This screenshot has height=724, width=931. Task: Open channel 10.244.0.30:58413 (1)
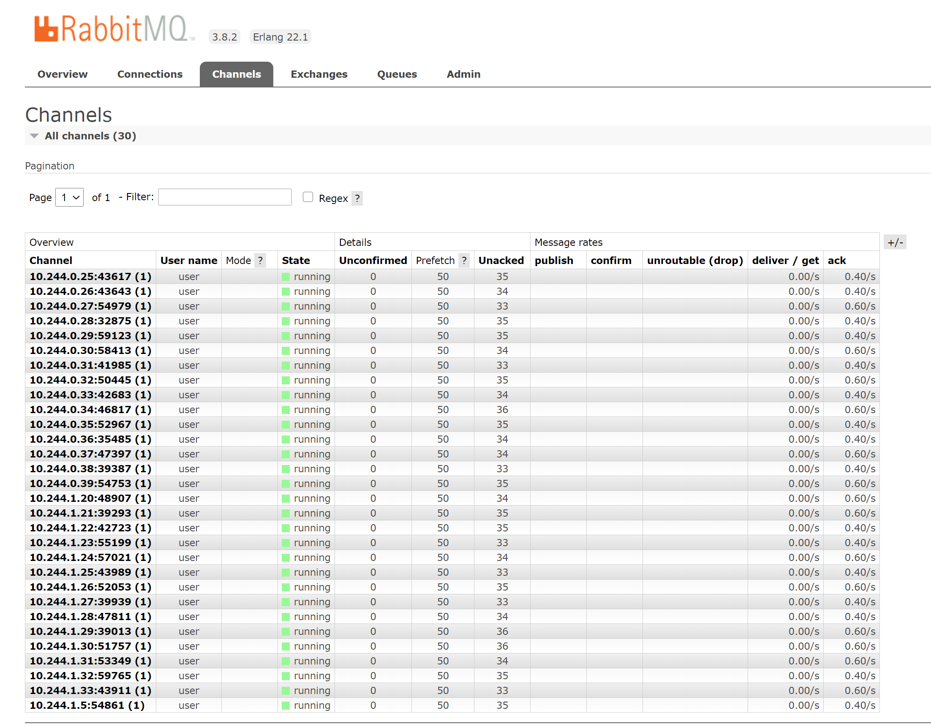click(90, 351)
